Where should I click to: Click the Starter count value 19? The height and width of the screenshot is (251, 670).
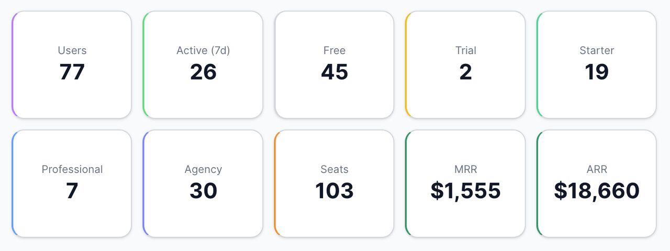(597, 72)
